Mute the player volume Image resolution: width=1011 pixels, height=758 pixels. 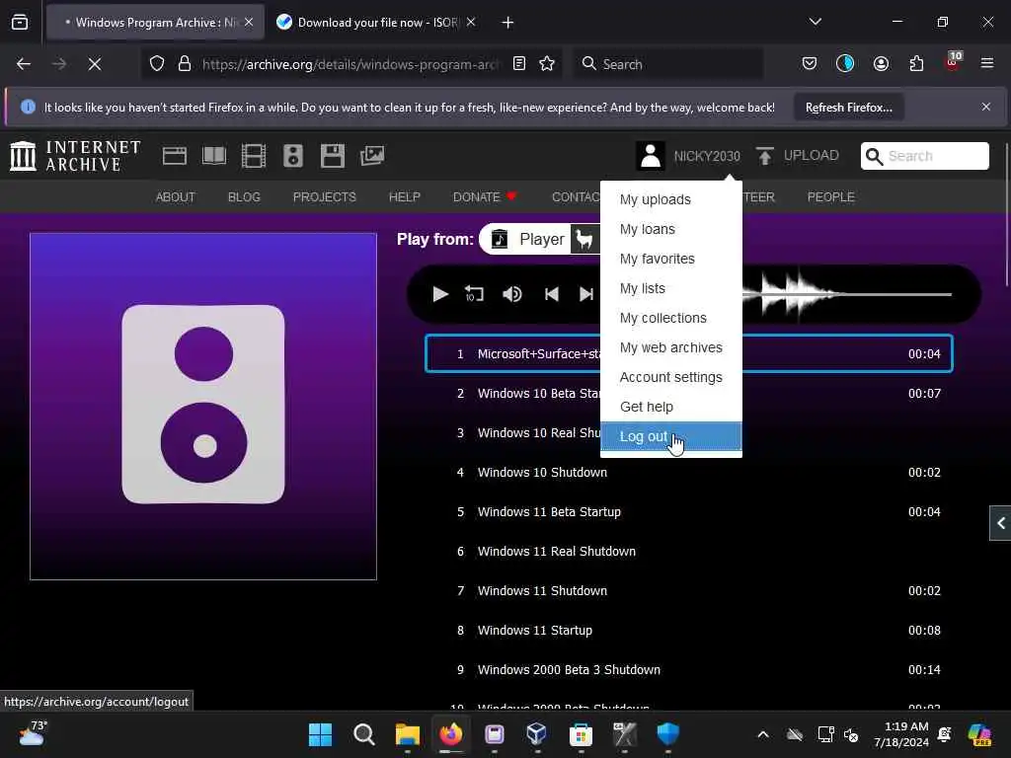(512, 294)
